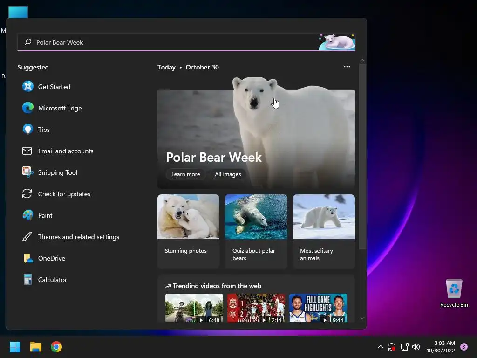Open the notification count badge
The height and width of the screenshot is (358, 477).
click(464, 347)
